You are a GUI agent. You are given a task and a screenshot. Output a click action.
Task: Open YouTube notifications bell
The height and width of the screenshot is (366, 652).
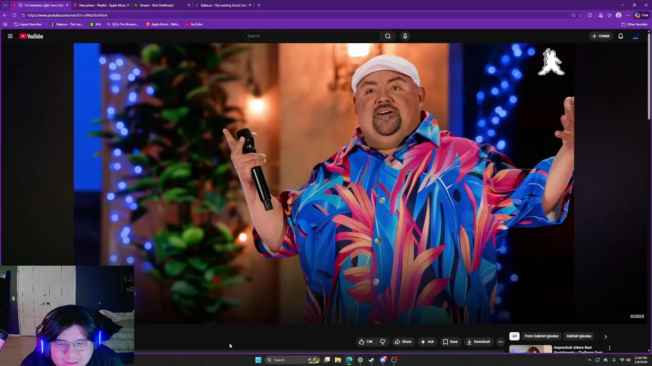pyautogui.click(x=620, y=36)
